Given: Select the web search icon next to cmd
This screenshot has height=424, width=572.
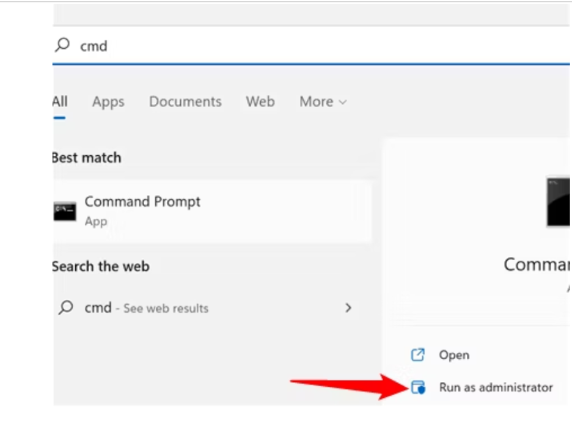Looking at the screenshot, I should 65,308.
